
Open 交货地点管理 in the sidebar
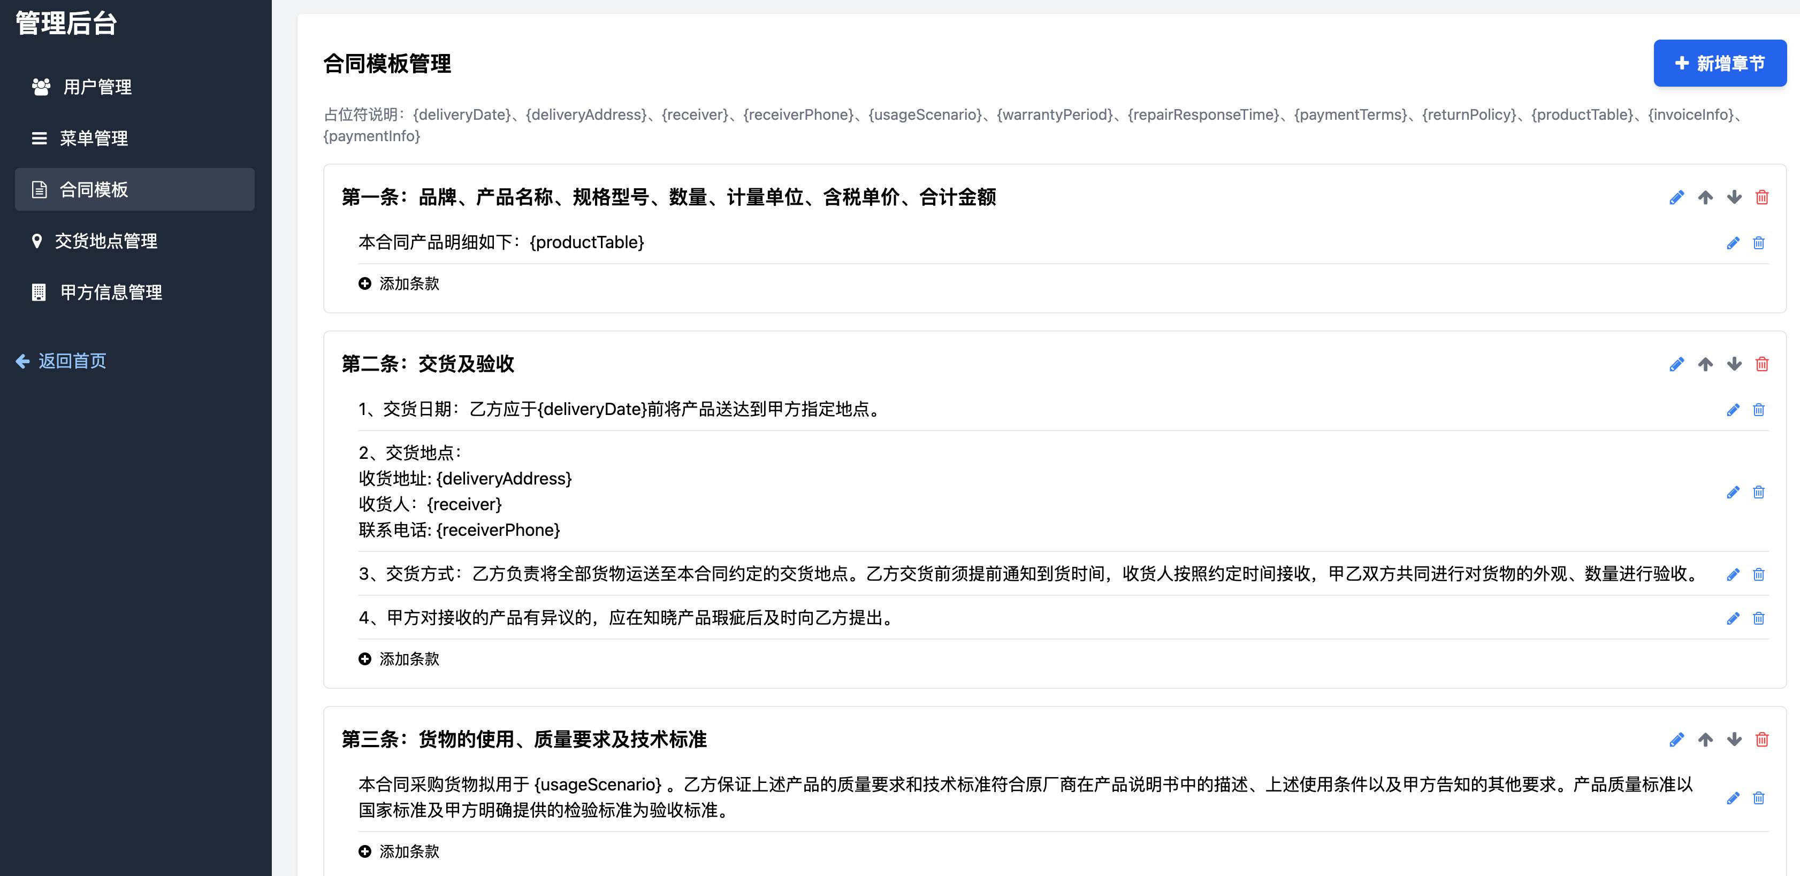pos(135,241)
